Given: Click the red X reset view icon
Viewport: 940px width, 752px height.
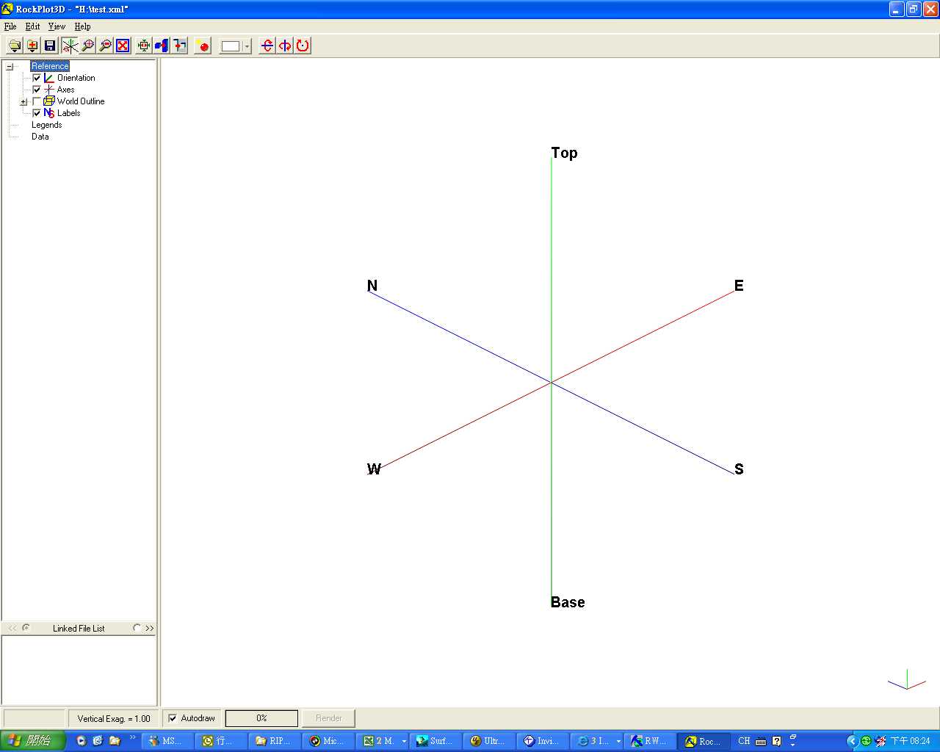Looking at the screenshot, I should [123, 46].
